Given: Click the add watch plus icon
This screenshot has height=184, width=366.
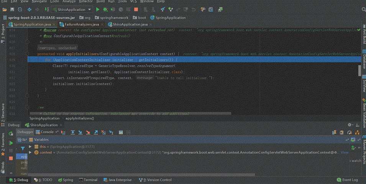Looking at the screenshot, I should click(x=353, y=147).
